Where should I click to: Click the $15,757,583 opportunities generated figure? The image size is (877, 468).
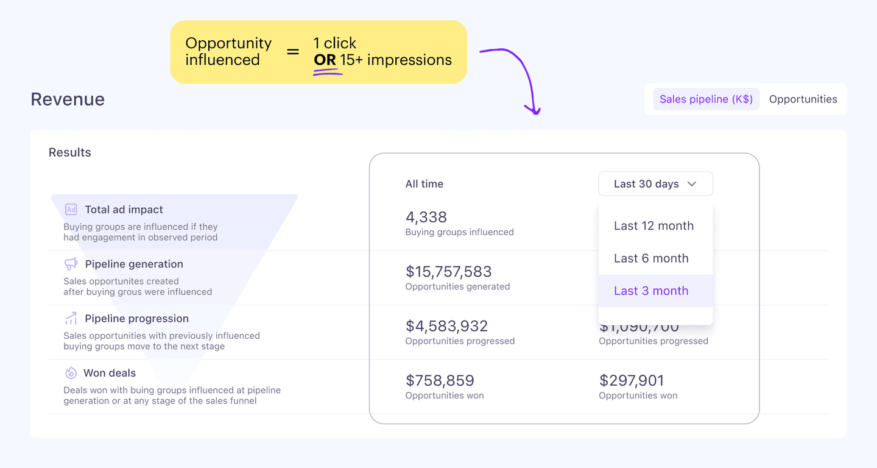pyautogui.click(x=449, y=272)
